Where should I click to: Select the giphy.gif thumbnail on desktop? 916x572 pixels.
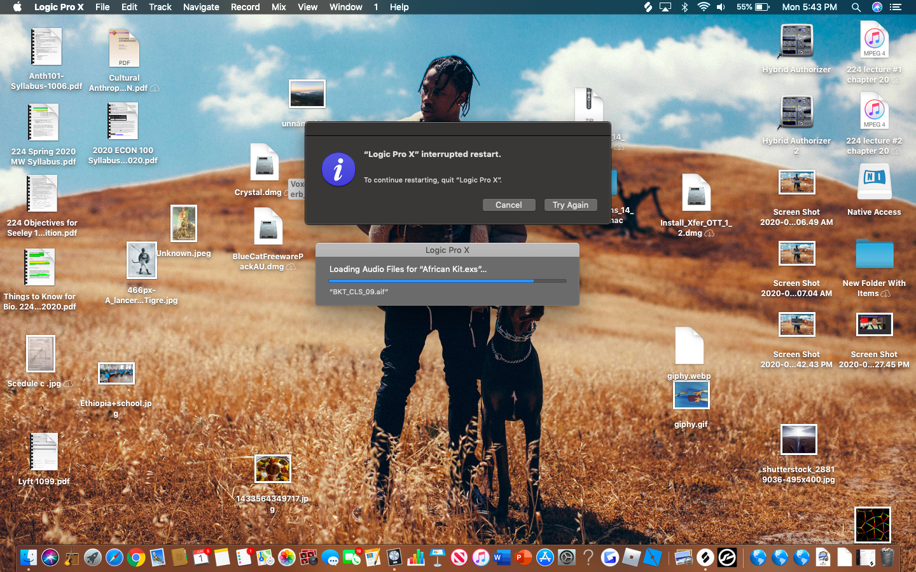pos(691,396)
